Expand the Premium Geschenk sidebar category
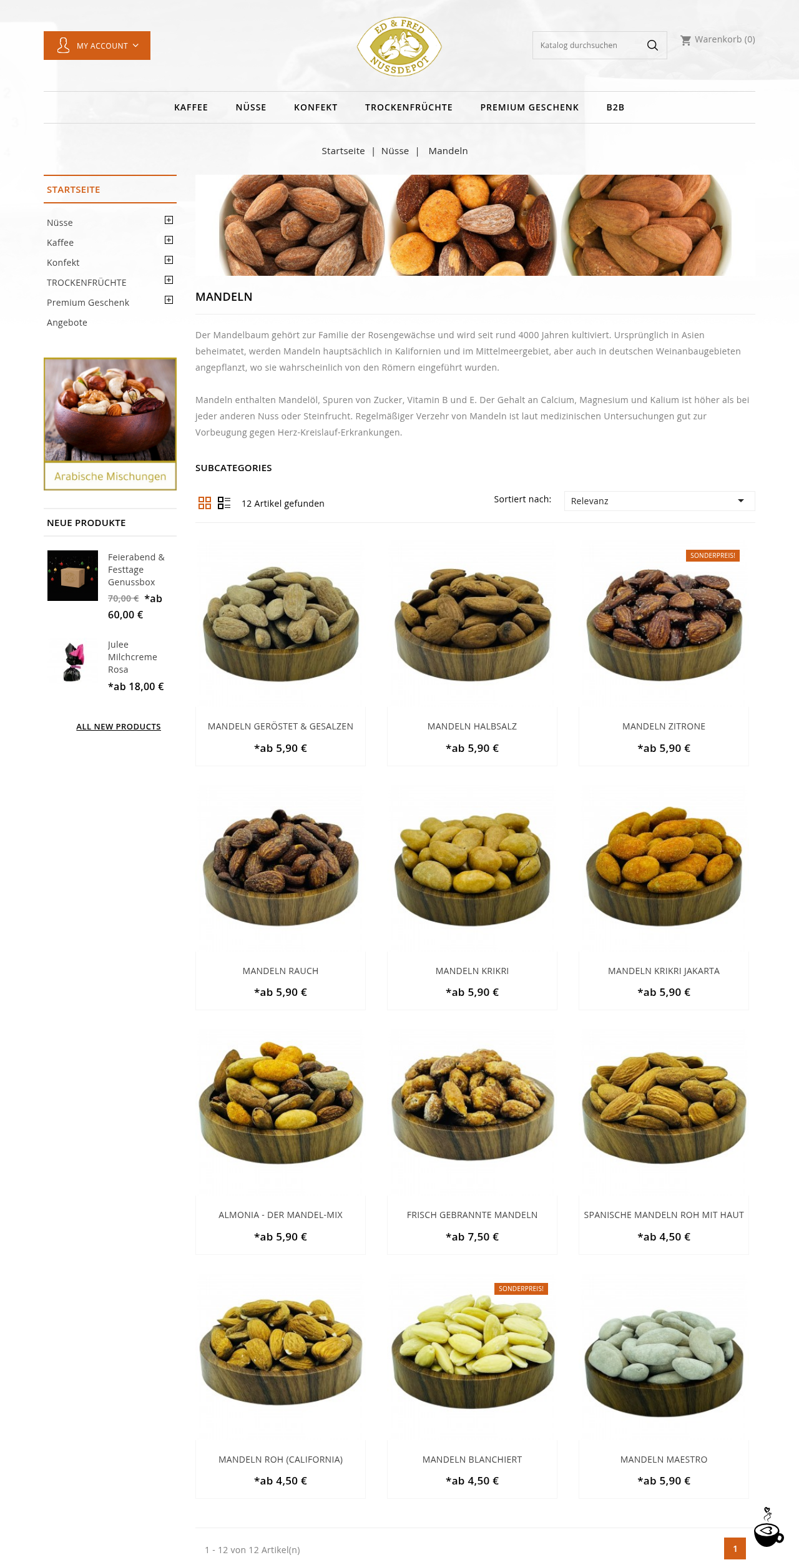799x1560 pixels. click(x=169, y=300)
